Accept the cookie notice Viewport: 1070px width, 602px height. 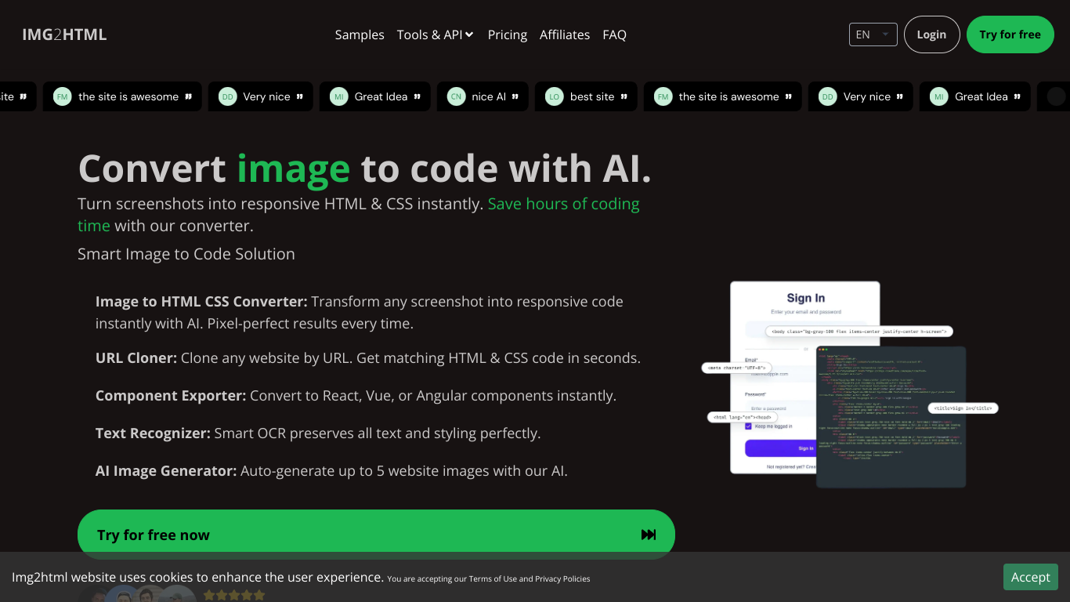1030,577
